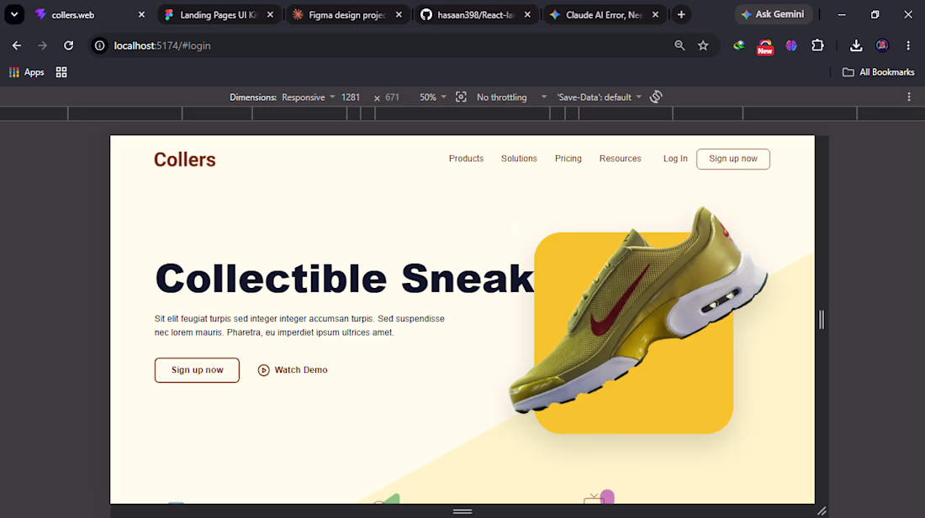Click Sign up now in the navbar
This screenshot has width=925, height=518.
(733, 159)
